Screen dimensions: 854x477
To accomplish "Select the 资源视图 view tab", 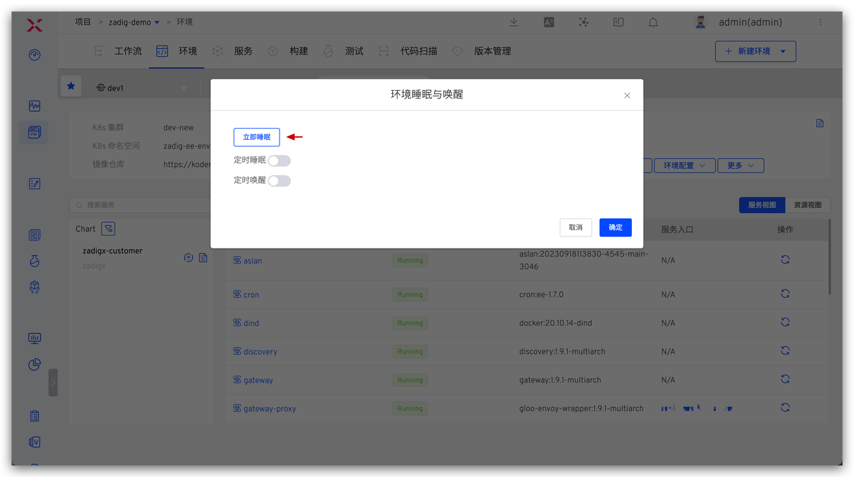I will [x=807, y=205].
